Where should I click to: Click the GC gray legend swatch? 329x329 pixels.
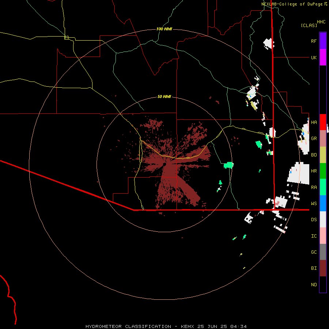pyautogui.click(x=323, y=252)
